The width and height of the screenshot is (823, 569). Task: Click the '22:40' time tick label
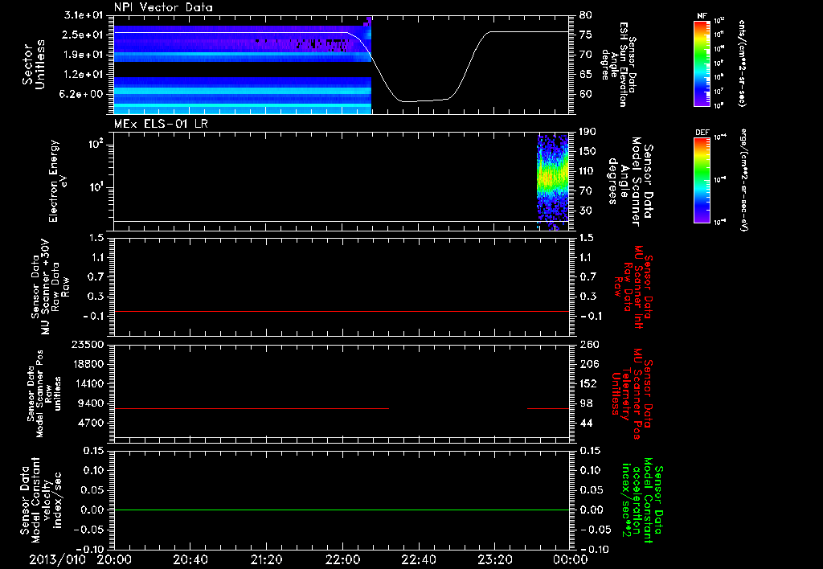(x=418, y=559)
